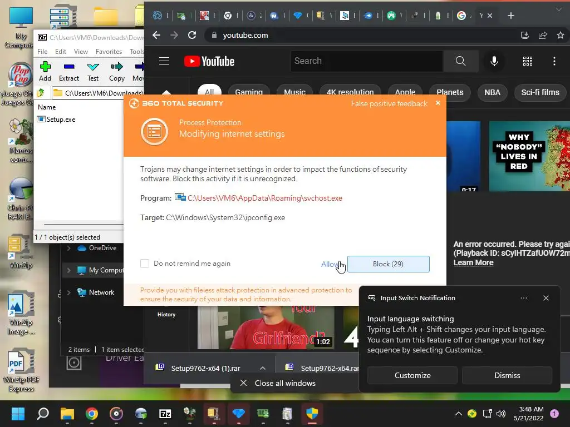
Task: Click YouTube search magnifier button
Action: coord(460,61)
